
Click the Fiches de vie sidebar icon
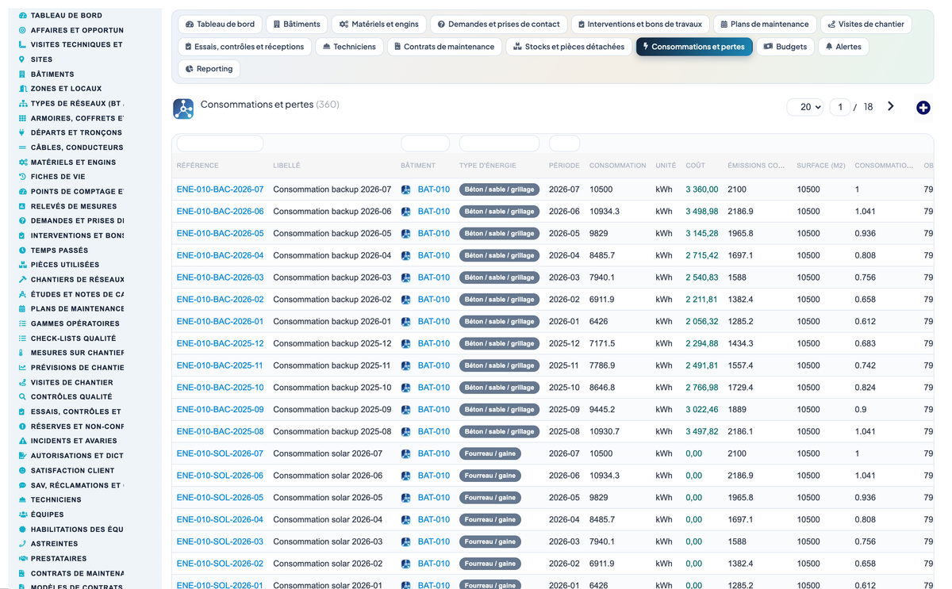click(x=22, y=177)
